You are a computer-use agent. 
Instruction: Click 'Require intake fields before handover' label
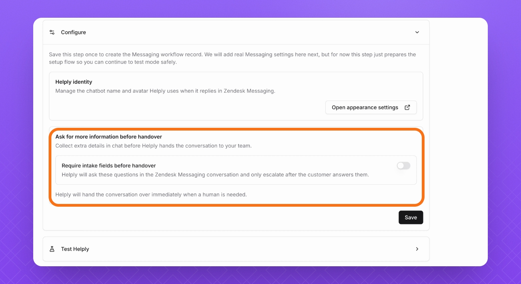[109, 166]
